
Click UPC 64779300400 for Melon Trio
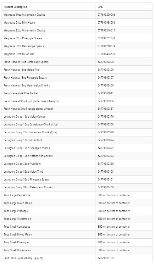point(106,70)
